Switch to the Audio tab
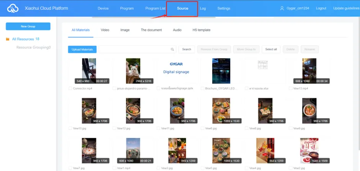Viewport: 360px width, 171px height. click(177, 30)
